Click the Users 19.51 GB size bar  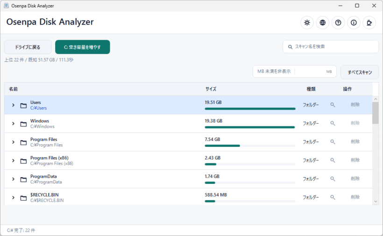pos(250,109)
